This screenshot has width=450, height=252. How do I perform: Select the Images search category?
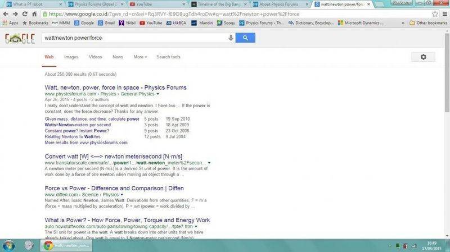pos(71,57)
